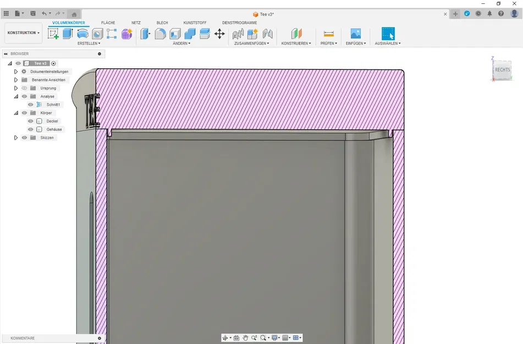Open the data panel grid icon

click(6, 14)
